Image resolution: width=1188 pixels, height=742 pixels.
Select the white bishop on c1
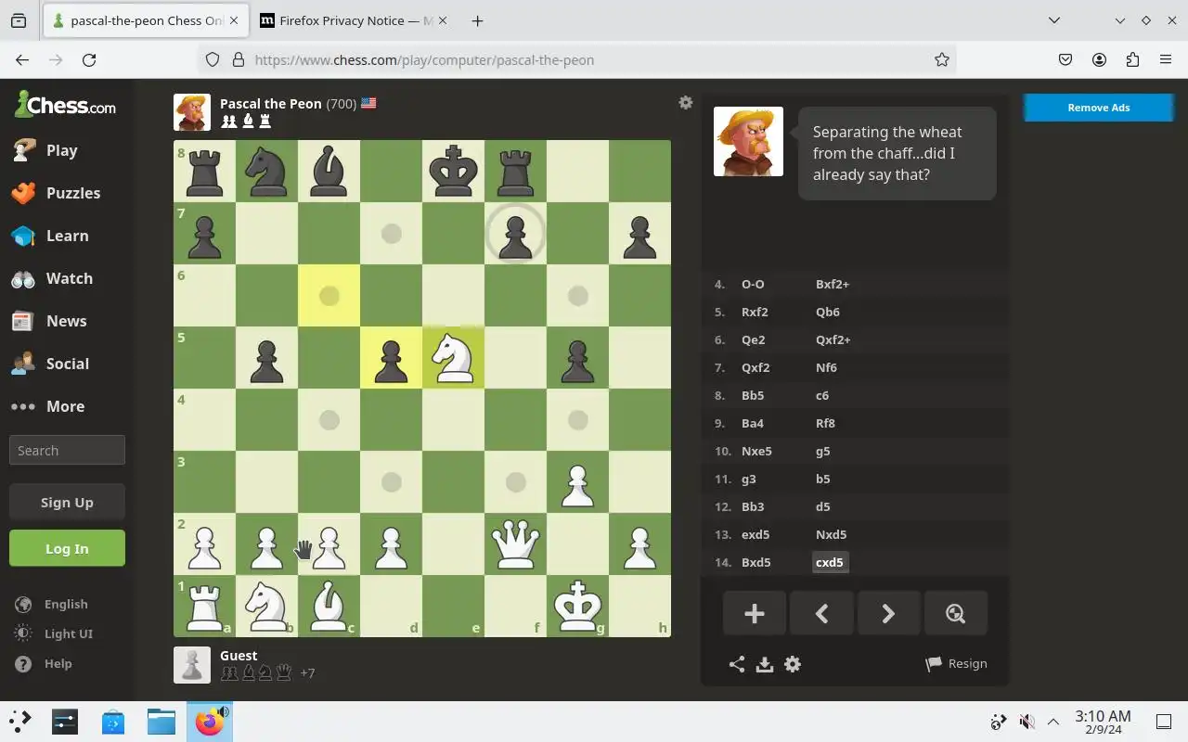coord(329,606)
